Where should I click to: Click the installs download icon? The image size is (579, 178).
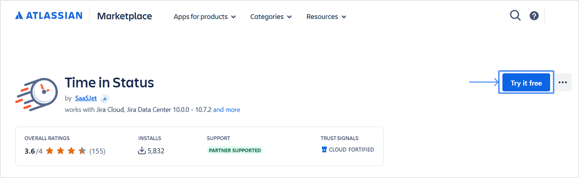coord(142,151)
